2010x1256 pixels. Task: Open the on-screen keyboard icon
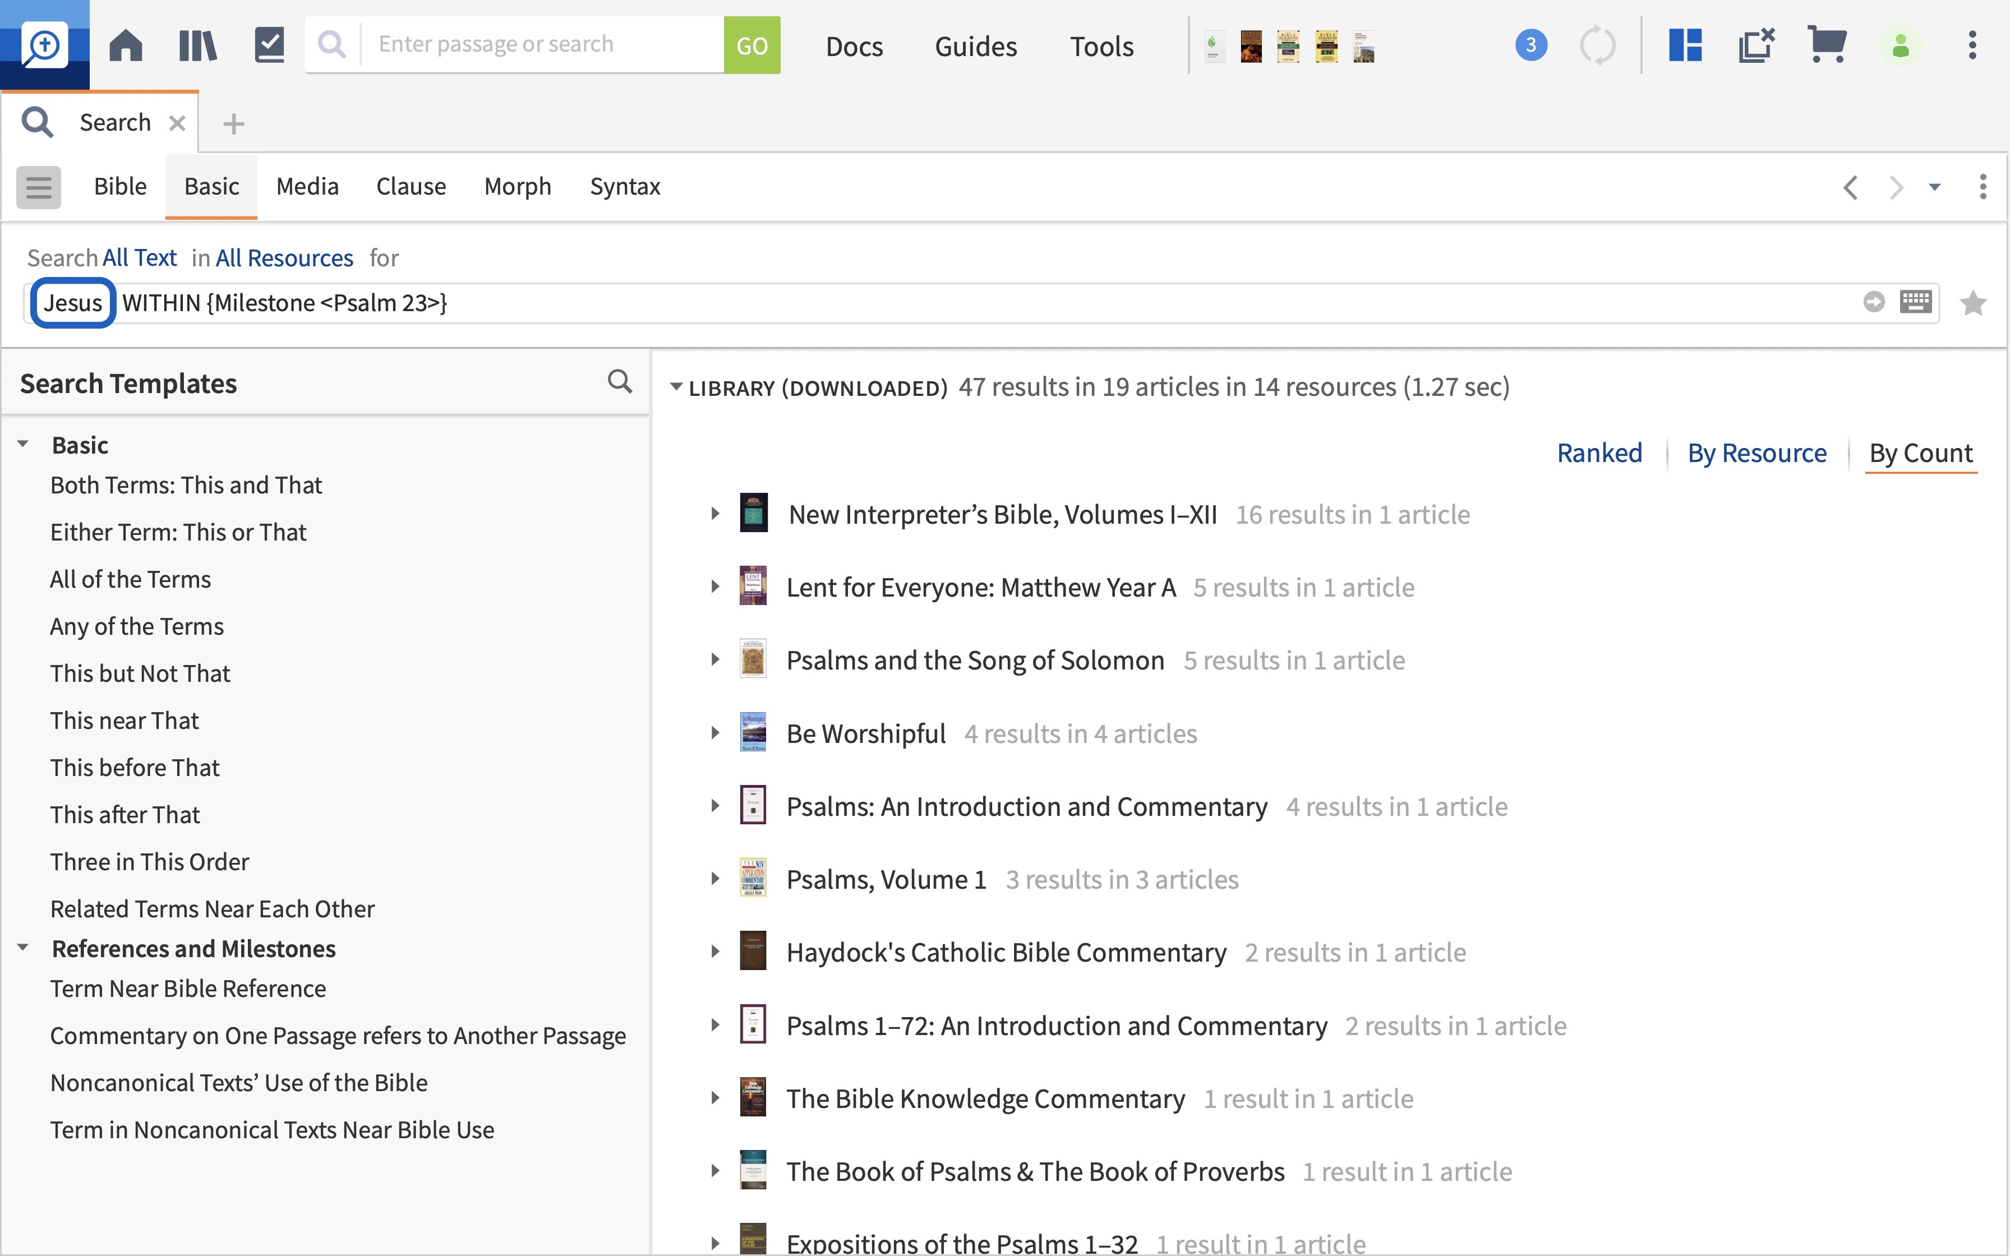pyautogui.click(x=1915, y=302)
